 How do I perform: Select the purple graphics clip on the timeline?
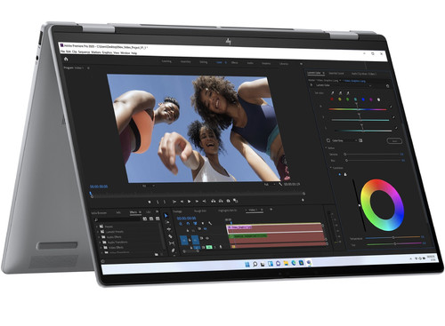[239, 227]
